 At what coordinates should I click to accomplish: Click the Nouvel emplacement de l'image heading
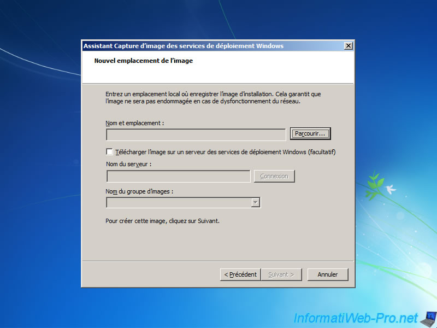[144, 61]
